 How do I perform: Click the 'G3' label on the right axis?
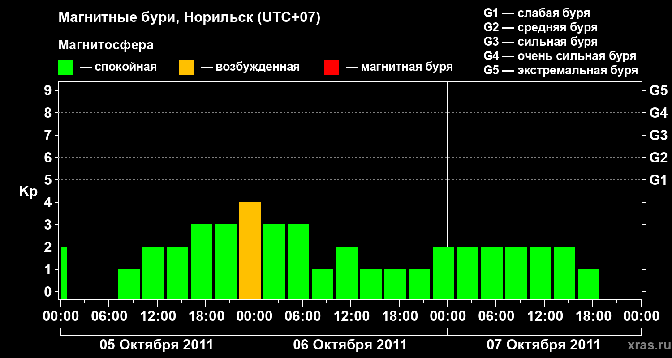(x=659, y=135)
